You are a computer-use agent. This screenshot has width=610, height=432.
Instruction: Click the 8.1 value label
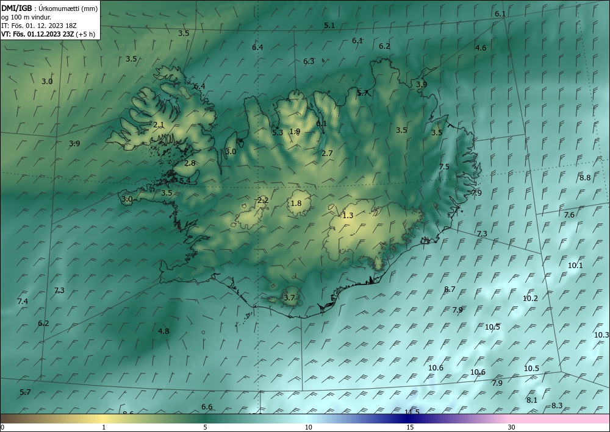[532, 400]
